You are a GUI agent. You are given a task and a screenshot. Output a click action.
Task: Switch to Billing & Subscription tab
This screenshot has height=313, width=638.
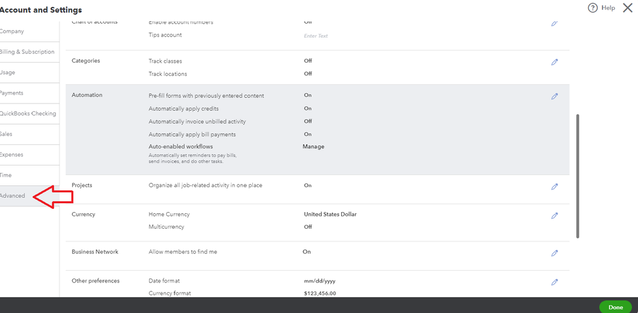coord(27,52)
